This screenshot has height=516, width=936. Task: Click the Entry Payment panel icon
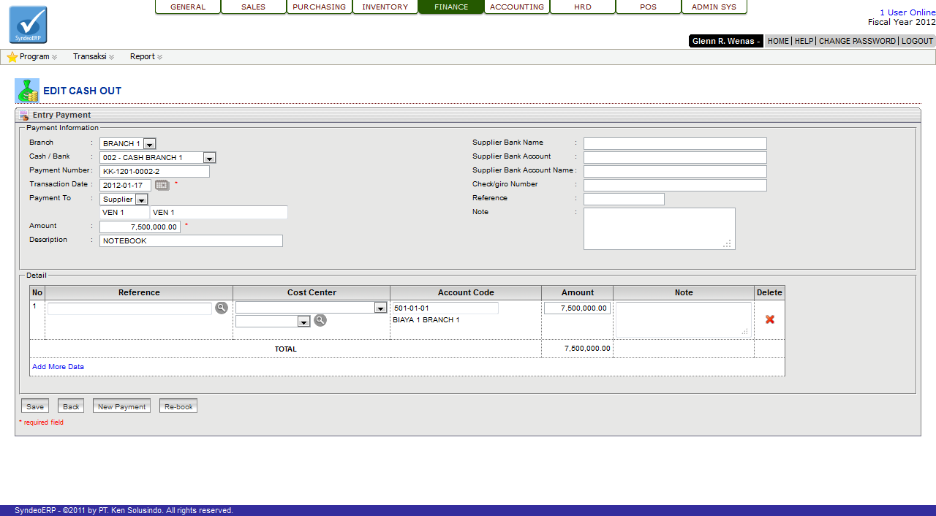click(24, 115)
